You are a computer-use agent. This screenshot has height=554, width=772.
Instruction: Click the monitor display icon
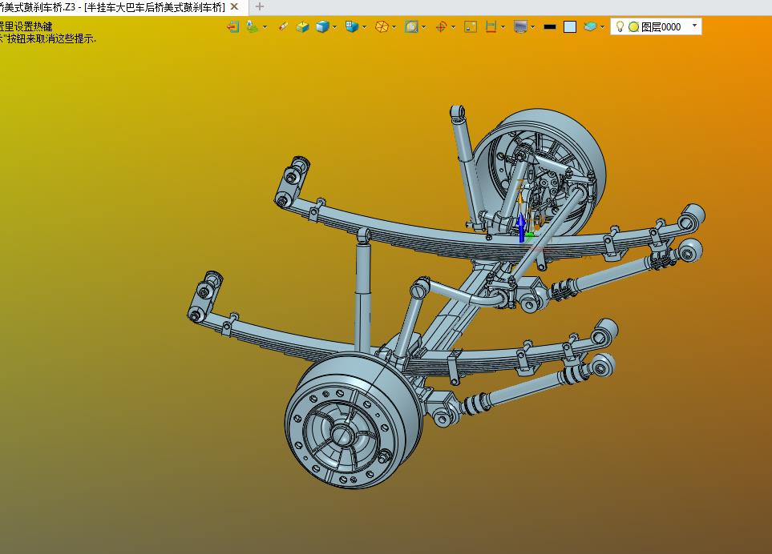click(520, 26)
